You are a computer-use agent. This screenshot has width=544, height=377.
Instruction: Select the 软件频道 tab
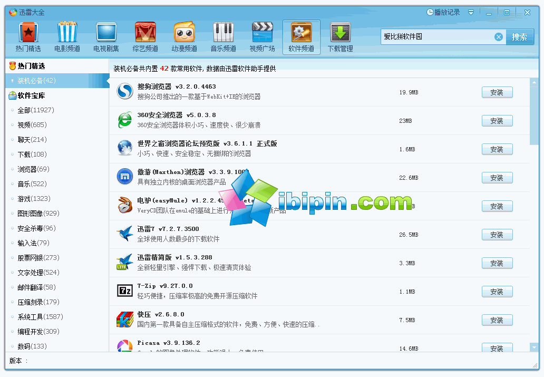click(301, 37)
